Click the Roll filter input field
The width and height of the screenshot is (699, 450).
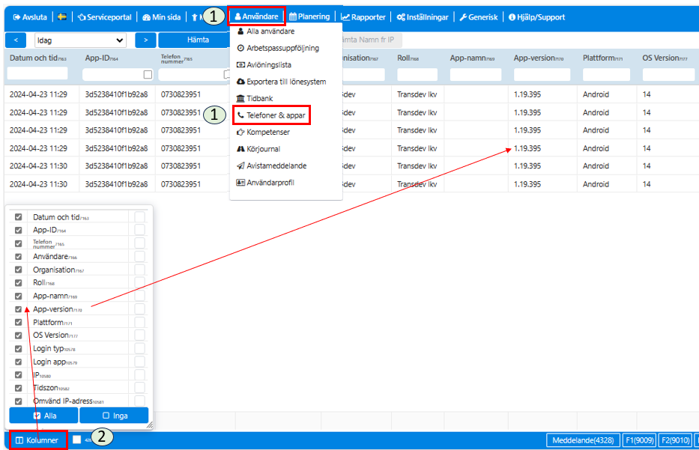(417, 74)
